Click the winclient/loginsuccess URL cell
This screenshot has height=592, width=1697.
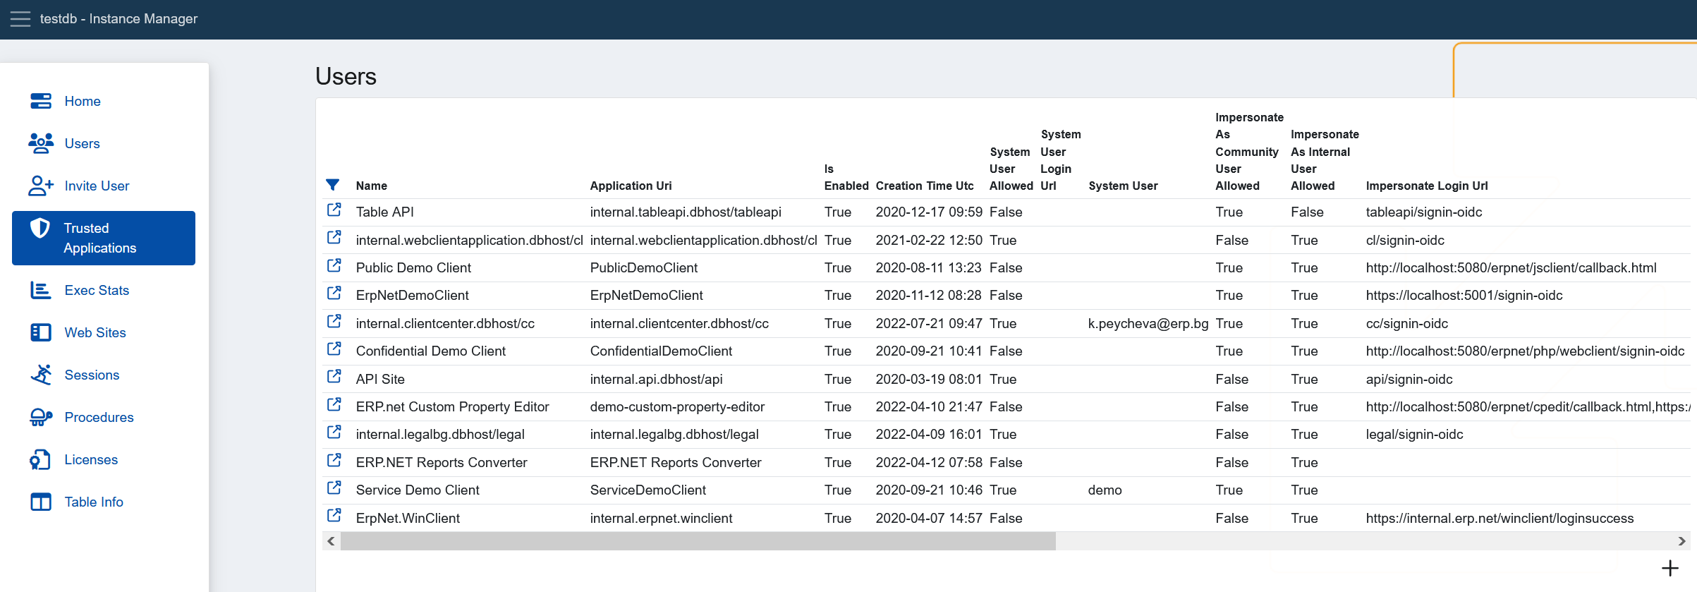(x=1500, y=518)
